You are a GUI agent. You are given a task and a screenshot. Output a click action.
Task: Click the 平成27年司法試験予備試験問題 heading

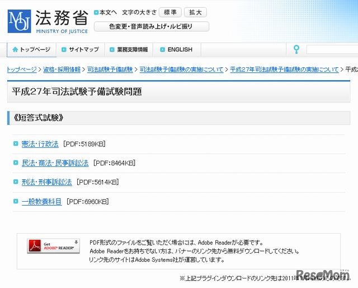77,91
